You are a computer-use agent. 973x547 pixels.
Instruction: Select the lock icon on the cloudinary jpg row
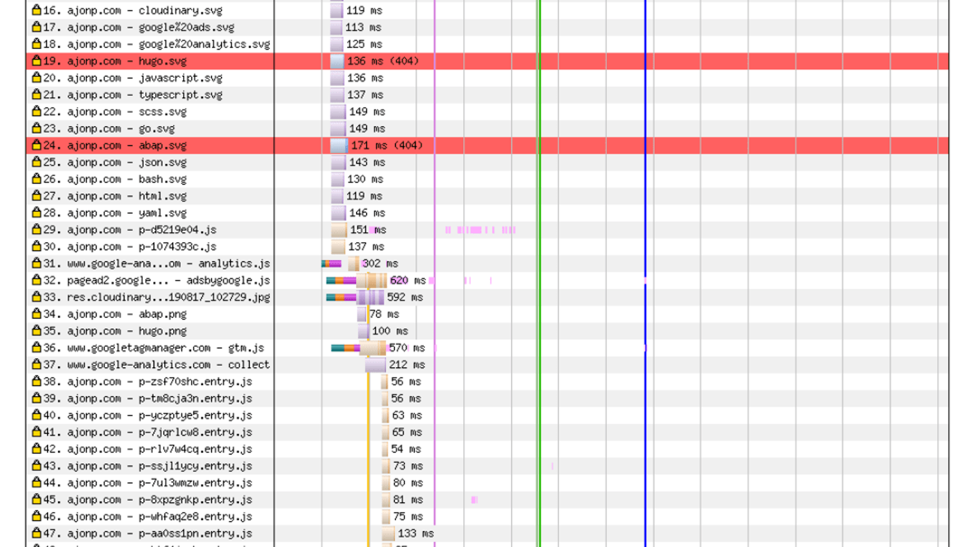(36, 297)
